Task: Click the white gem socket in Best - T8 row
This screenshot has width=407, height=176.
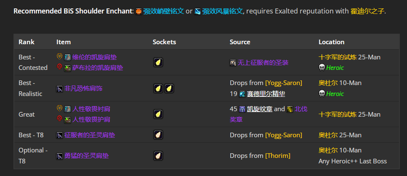Action: (158, 135)
